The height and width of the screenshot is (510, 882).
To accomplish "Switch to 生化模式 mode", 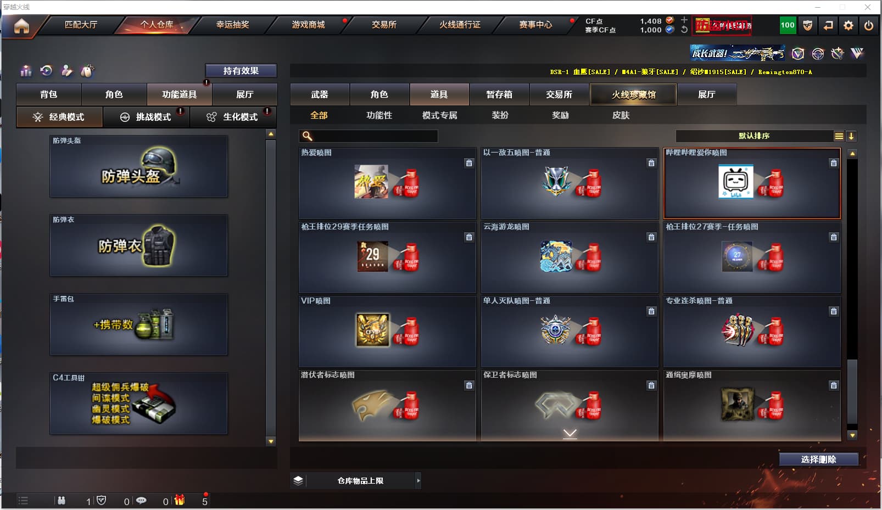I will [x=233, y=117].
